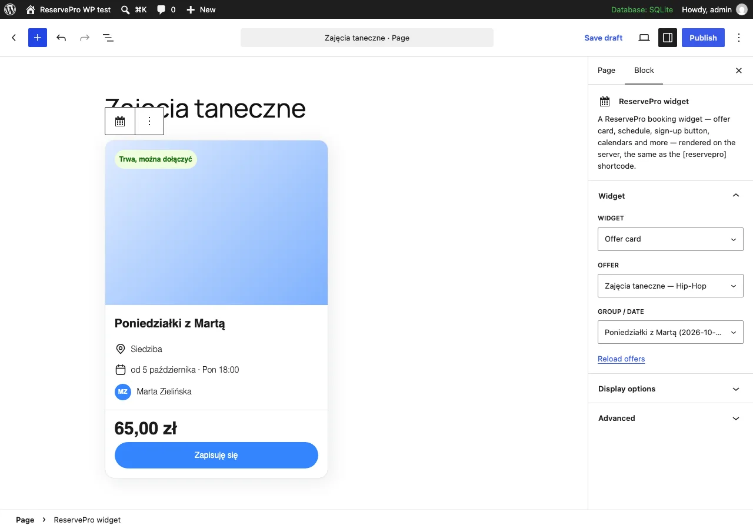The height and width of the screenshot is (529, 753).
Task: Toggle the settings sidebar panel
Action: coord(668,38)
